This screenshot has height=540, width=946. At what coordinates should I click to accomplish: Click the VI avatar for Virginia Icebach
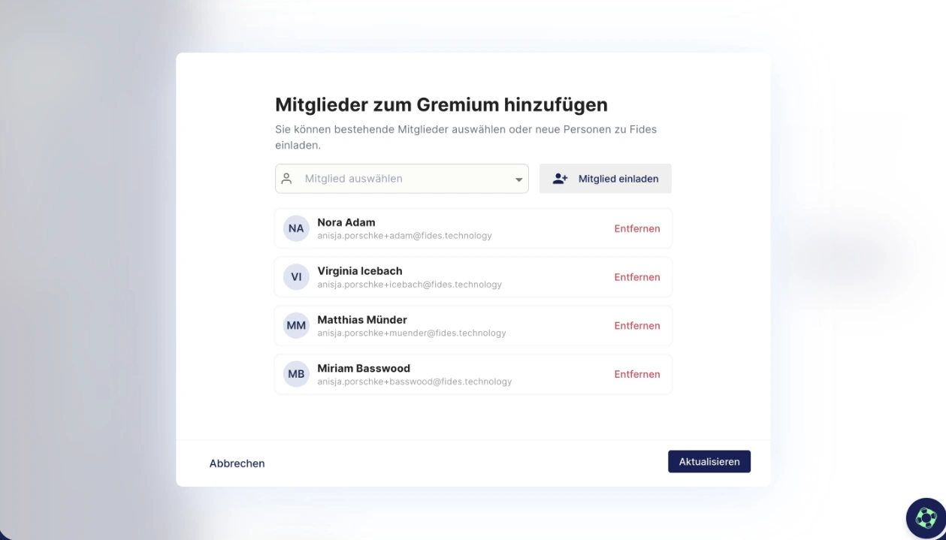click(x=296, y=277)
